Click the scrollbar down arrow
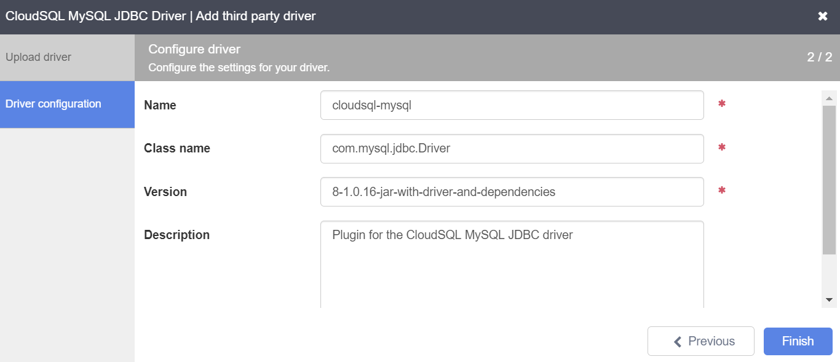This screenshot has height=362, width=840. [828, 300]
